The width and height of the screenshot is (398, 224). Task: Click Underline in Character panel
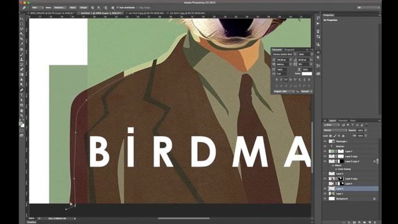tap(304, 80)
